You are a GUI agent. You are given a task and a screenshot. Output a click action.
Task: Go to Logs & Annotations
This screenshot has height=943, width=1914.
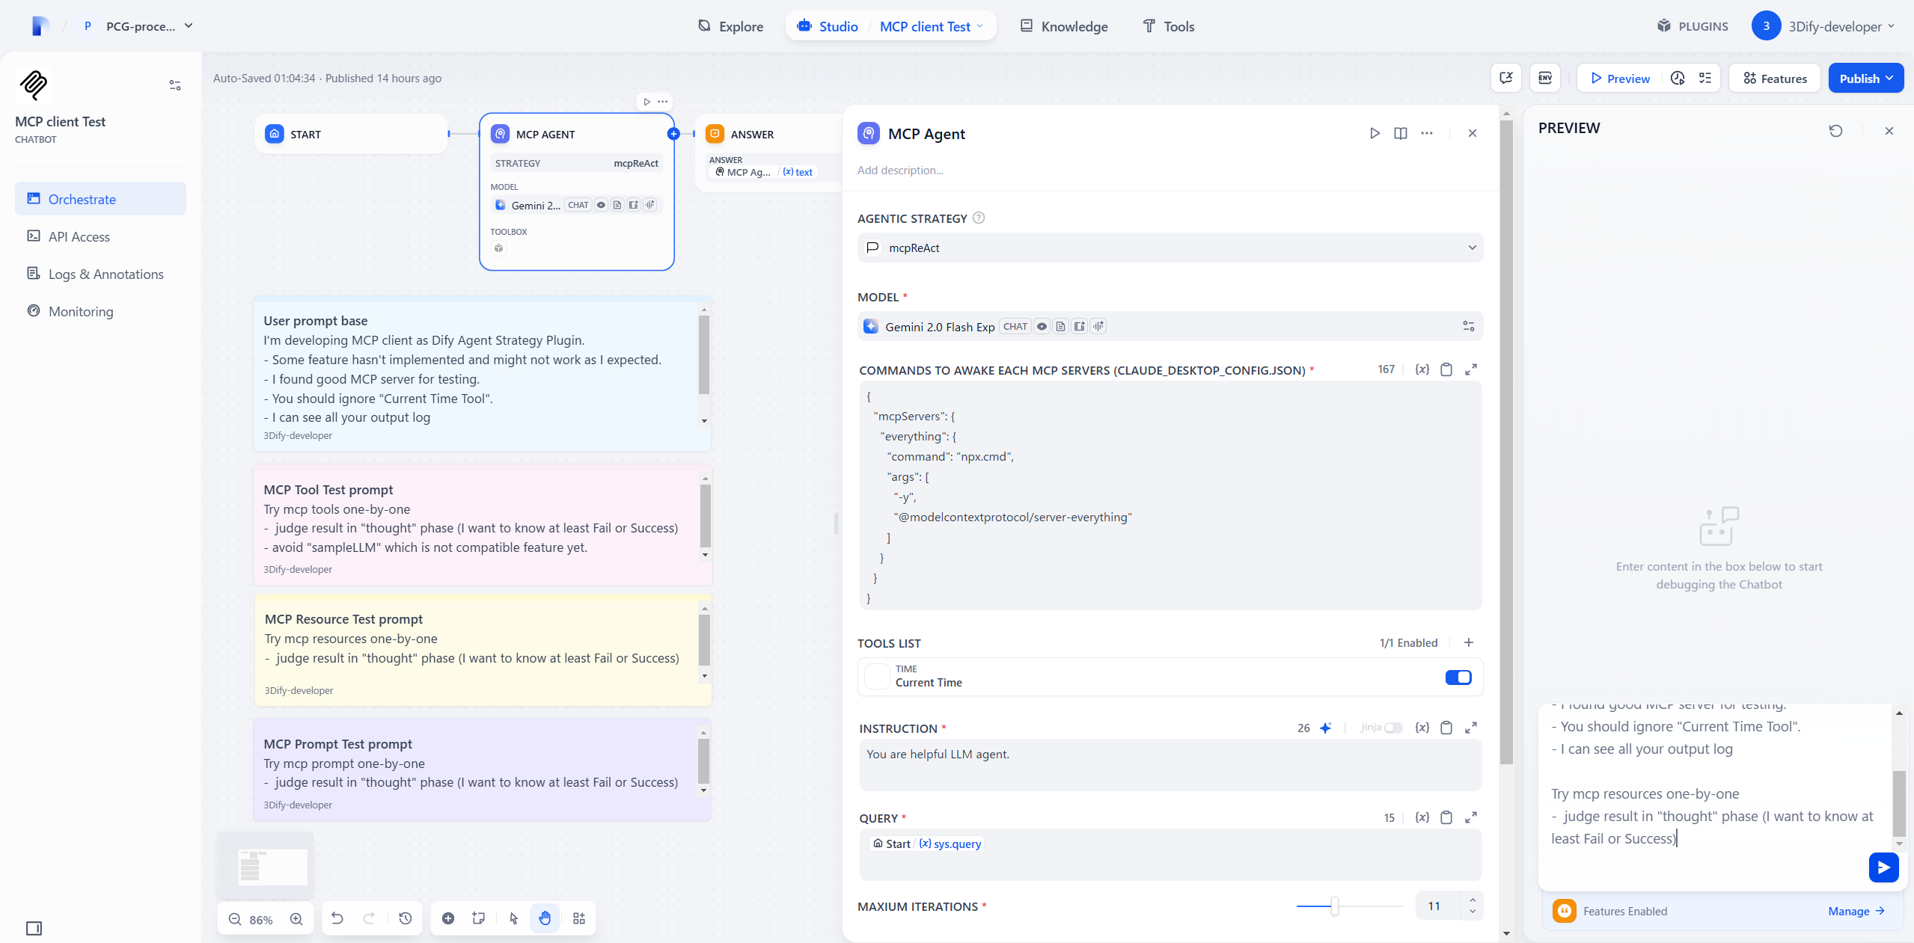click(x=106, y=274)
